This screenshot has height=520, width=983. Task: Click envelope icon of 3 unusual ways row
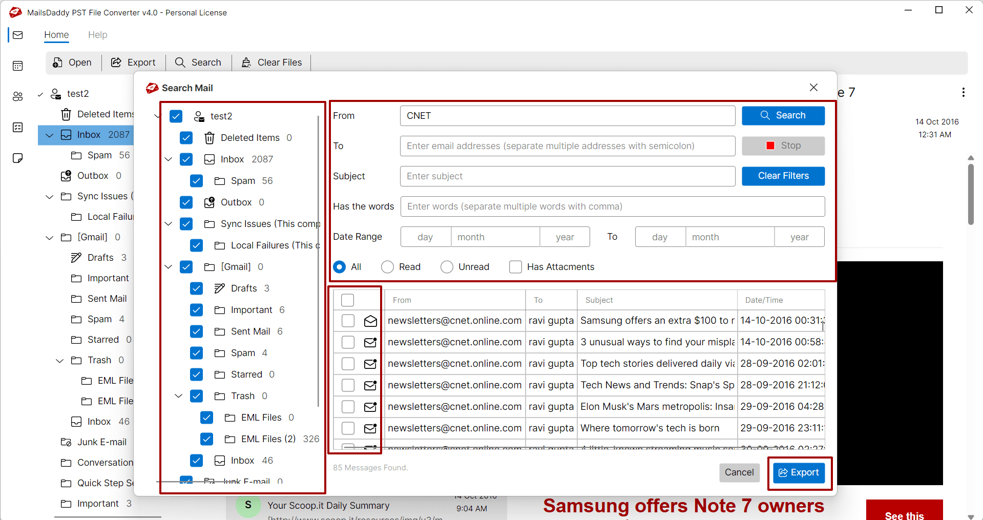click(x=370, y=342)
